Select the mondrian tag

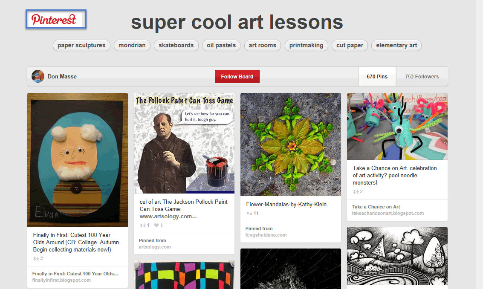tap(132, 45)
